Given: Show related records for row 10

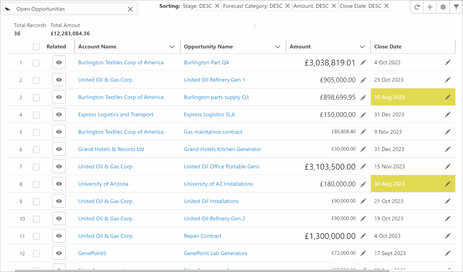Looking at the screenshot, I should 59,219.
